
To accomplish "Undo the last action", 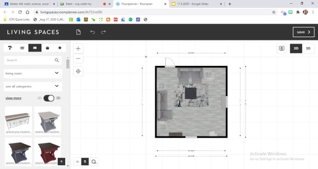I will coord(93,32).
